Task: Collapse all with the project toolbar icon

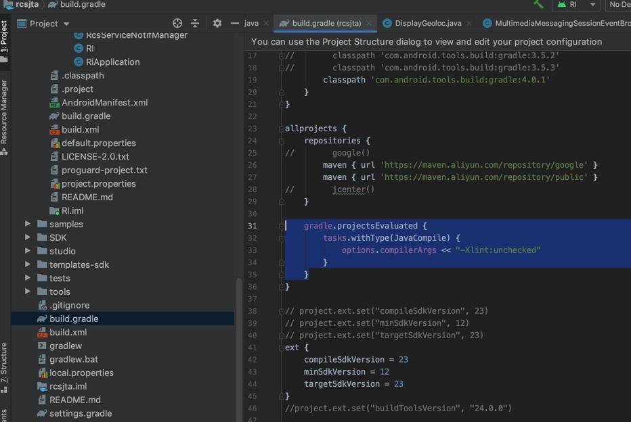Action: pos(195,23)
